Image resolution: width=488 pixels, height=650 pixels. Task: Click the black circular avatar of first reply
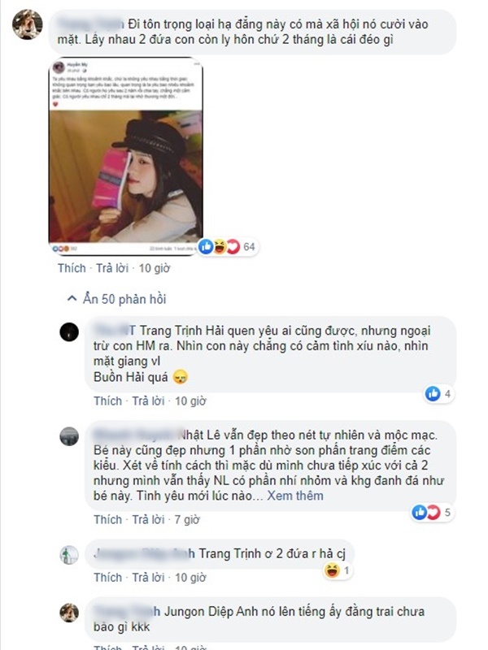(x=69, y=332)
